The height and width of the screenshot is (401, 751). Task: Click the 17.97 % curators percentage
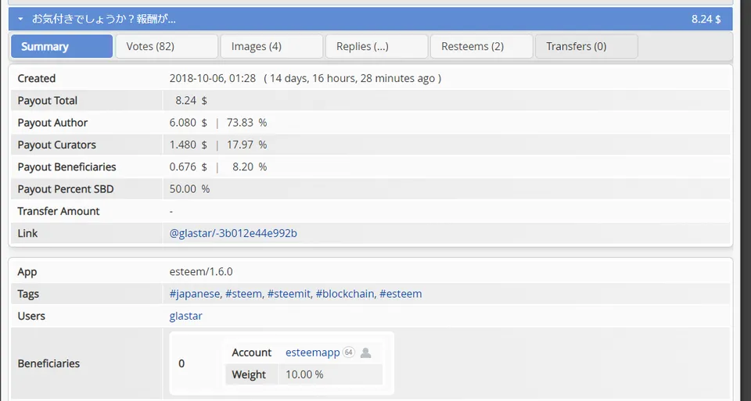click(x=246, y=145)
